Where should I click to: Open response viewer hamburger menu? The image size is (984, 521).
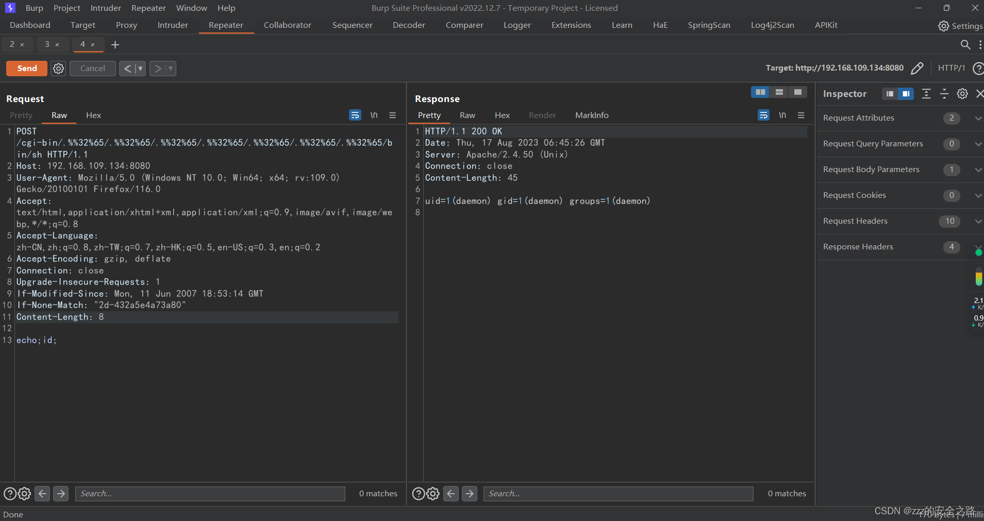(x=801, y=115)
